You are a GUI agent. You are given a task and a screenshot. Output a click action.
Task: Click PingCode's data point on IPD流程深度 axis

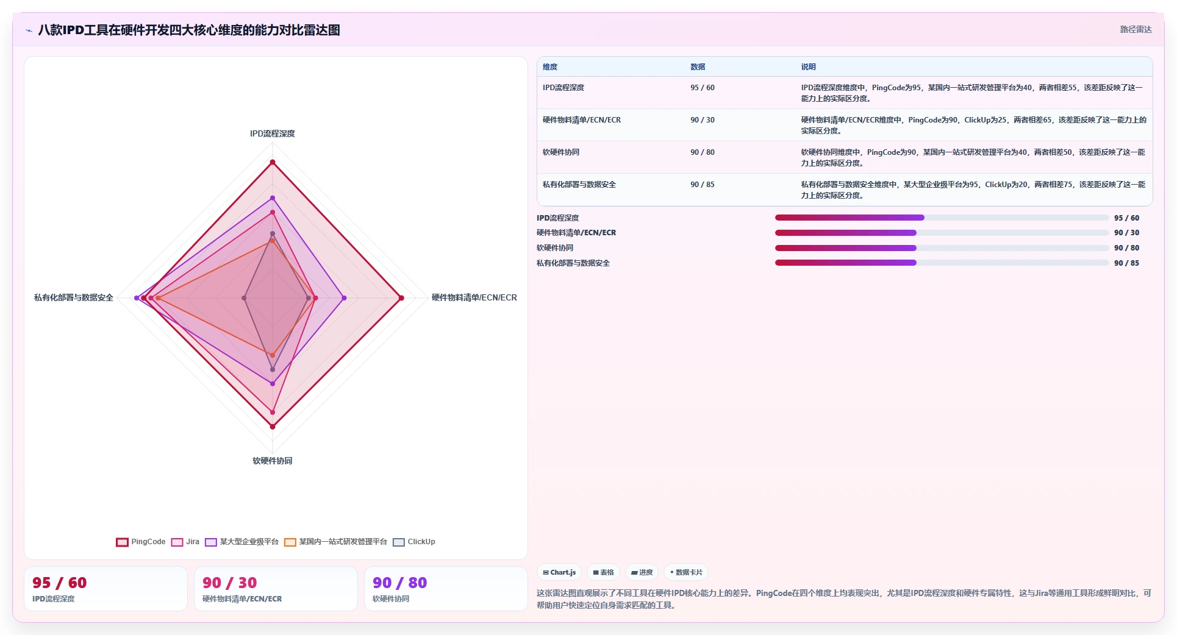(273, 162)
